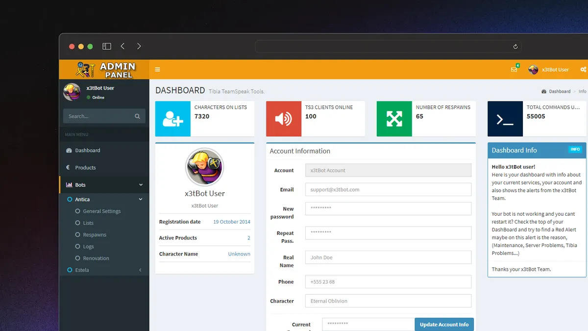This screenshot has width=588, height=331.
Task: Reload page using browser refresh icon
Action: 515,47
